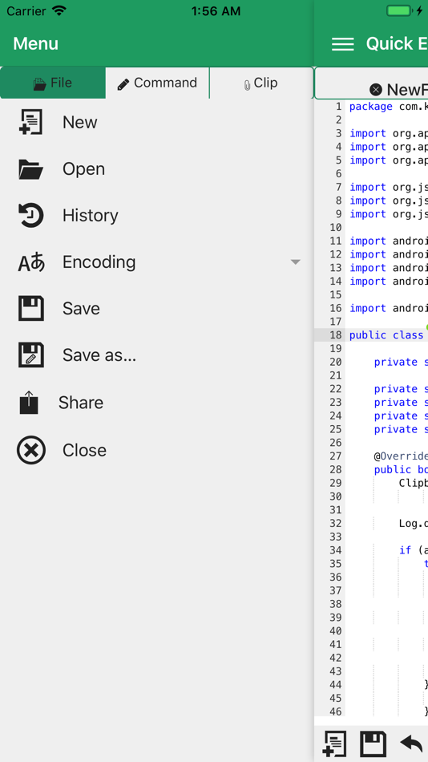Click the Encoding language icon
The width and height of the screenshot is (428, 762).
click(x=31, y=262)
